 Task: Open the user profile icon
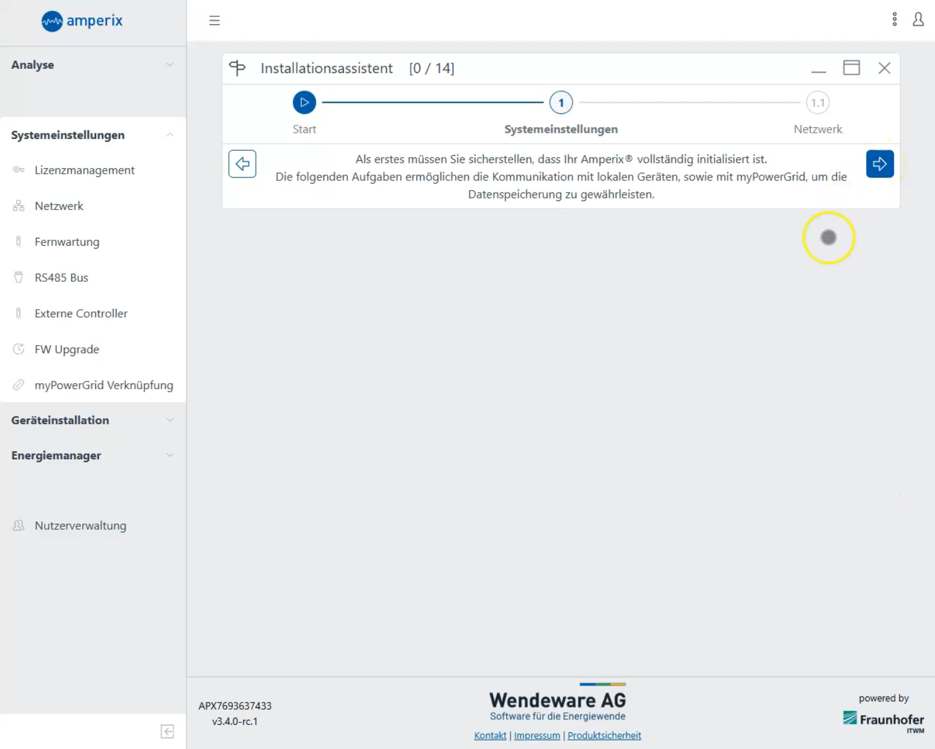click(918, 19)
